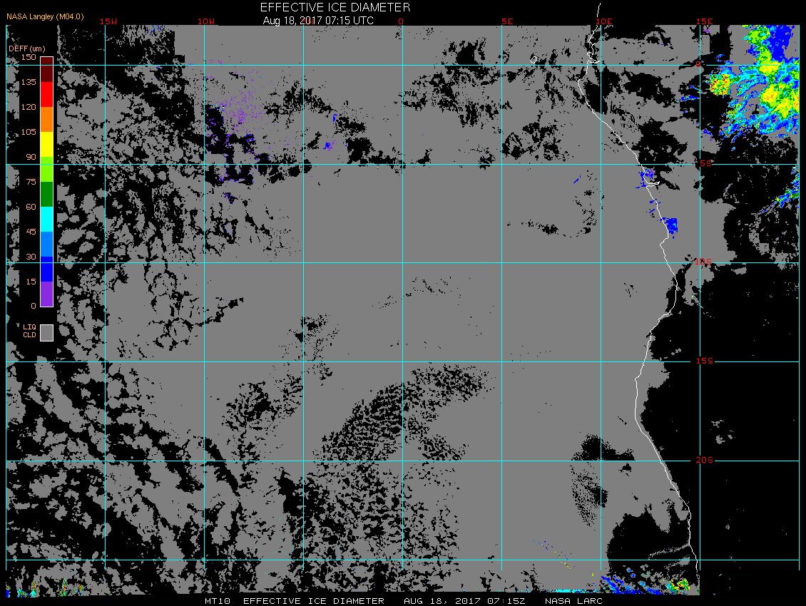Click the dark red 150 um color swatch
The height and width of the screenshot is (606, 806).
pos(47,69)
